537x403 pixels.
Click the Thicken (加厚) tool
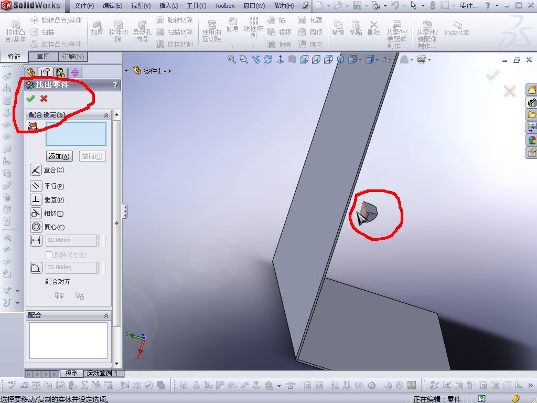(x=97, y=28)
